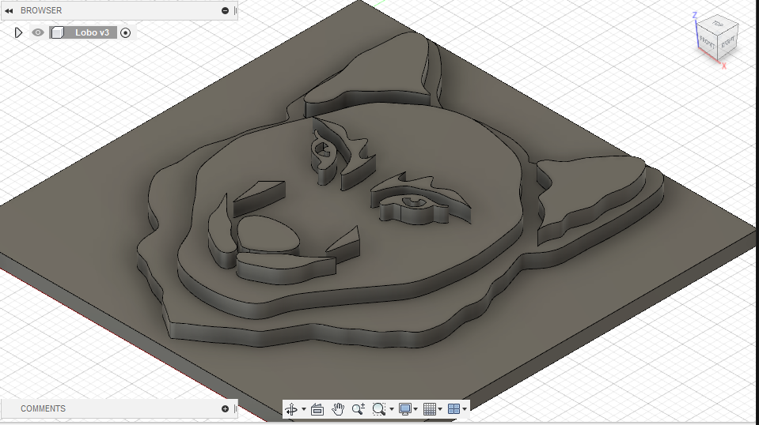Minimize the Browser panel using minus button
Screen dimensions: 759x425
225,10
